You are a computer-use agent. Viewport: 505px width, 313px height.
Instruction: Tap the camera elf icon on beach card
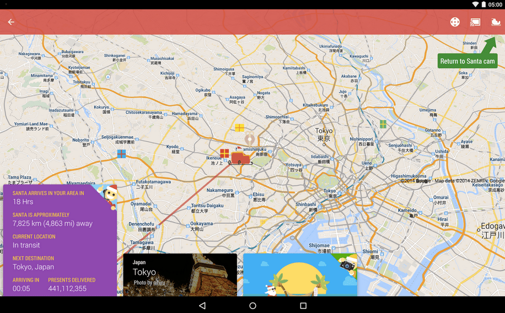click(347, 265)
